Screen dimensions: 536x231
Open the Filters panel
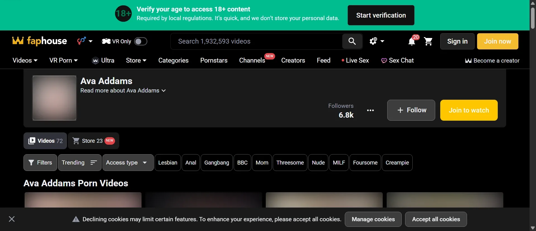coord(40,163)
